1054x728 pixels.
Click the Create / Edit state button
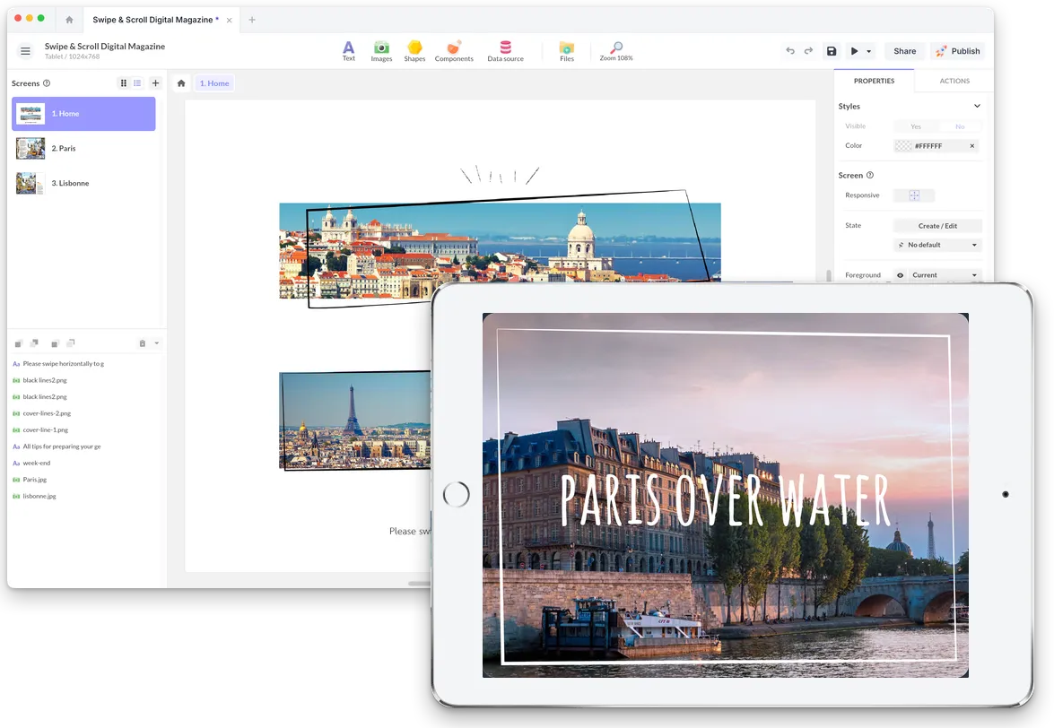(937, 226)
